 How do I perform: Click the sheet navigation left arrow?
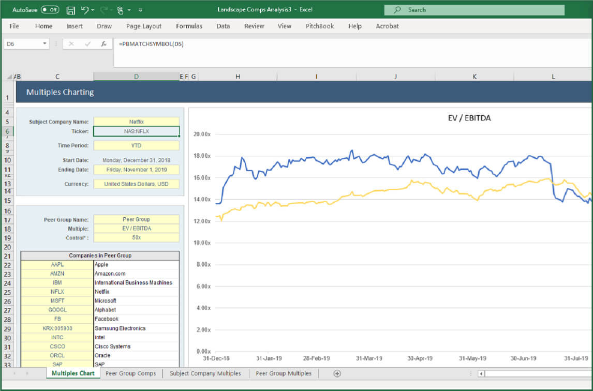[x=14, y=373]
